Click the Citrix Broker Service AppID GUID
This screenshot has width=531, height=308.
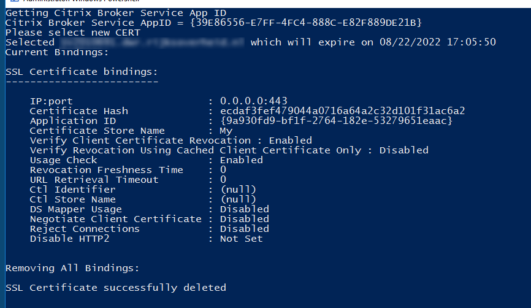point(306,23)
